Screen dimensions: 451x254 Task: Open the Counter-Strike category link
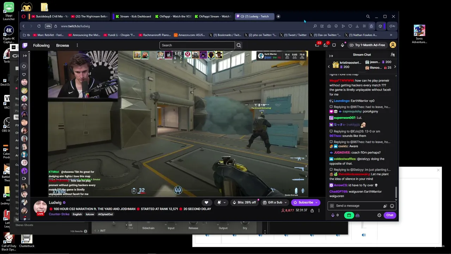pos(59,214)
